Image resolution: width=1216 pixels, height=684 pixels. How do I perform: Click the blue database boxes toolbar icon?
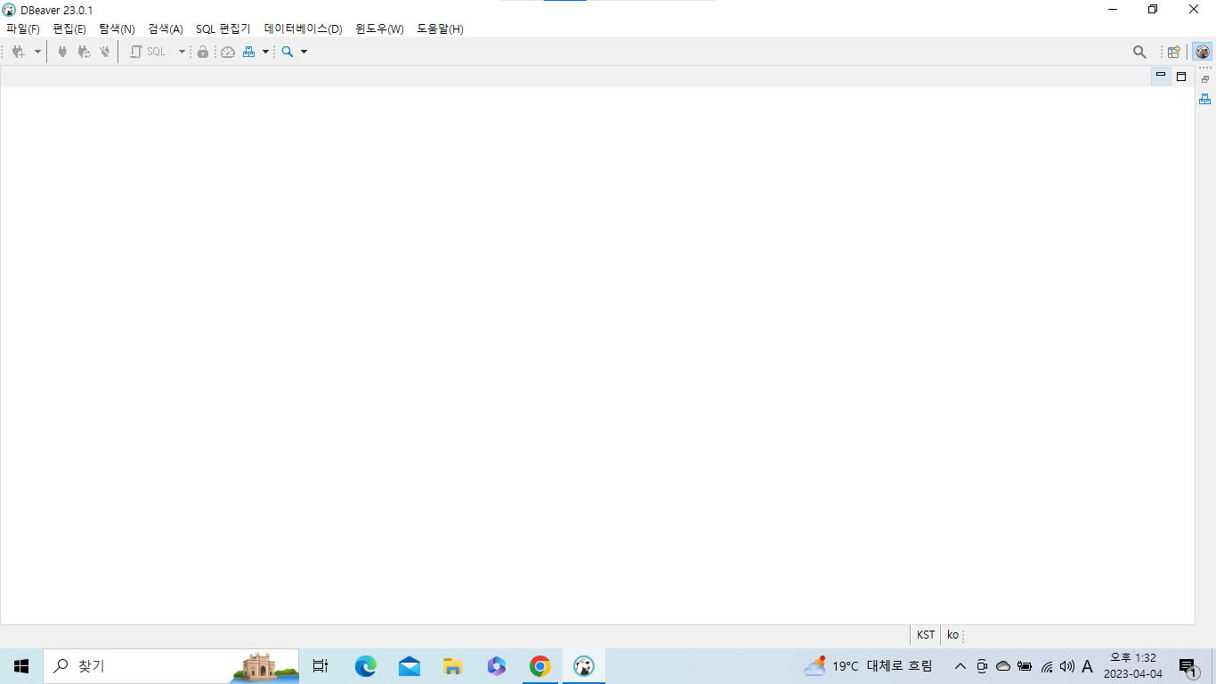coord(249,52)
